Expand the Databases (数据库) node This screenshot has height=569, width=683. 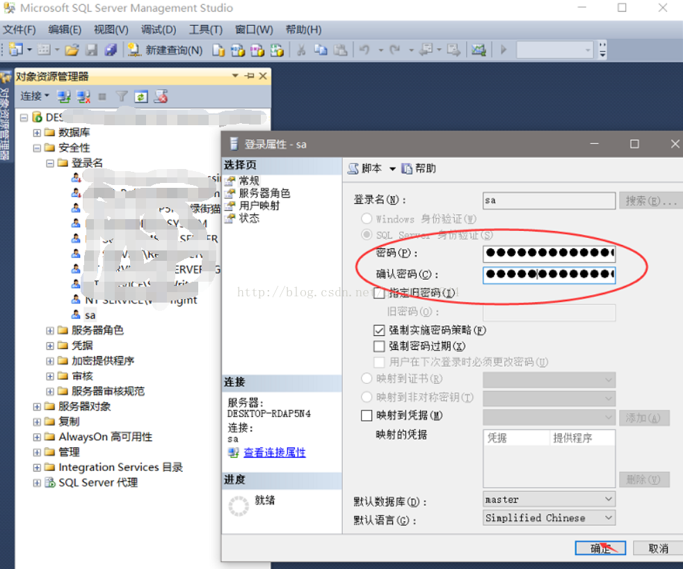point(37,133)
